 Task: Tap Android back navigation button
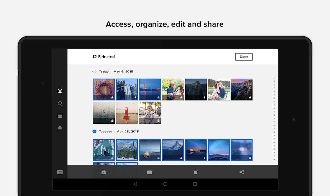(135, 184)
